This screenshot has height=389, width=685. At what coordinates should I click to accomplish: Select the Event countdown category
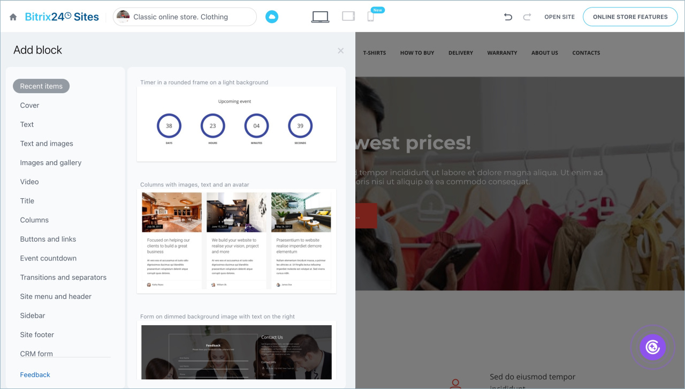coord(48,258)
